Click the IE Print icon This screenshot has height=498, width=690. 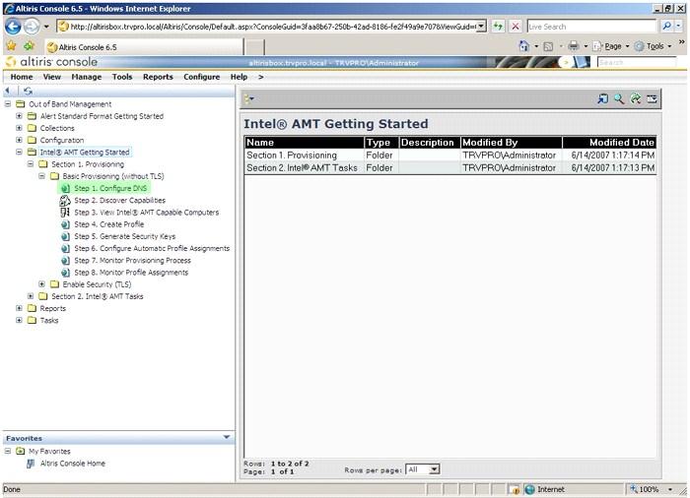[573, 45]
